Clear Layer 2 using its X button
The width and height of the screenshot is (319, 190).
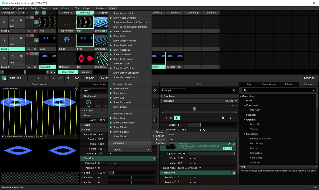(x=4, y=40)
